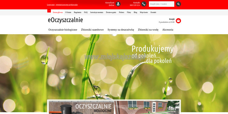This screenshot has height=114, width=228.
Task: Click the magnifying glass search button
Action: click(x=178, y=4)
